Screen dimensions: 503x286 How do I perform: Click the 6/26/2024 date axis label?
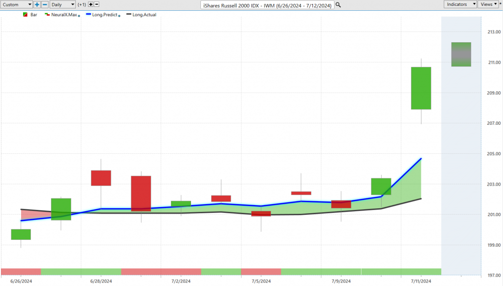21,281
